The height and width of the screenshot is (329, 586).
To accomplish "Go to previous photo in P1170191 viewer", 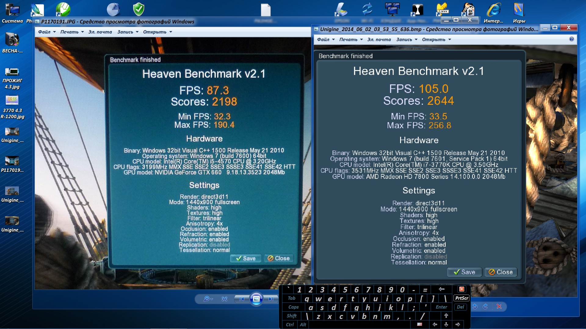I will [x=241, y=299].
